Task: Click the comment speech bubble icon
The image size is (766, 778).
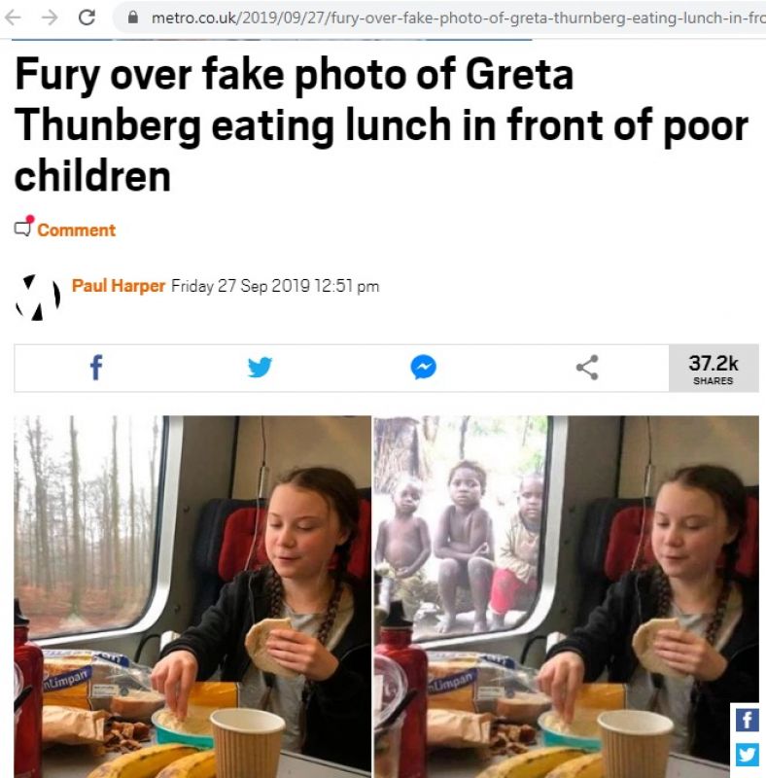Action: tap(23, 227)
